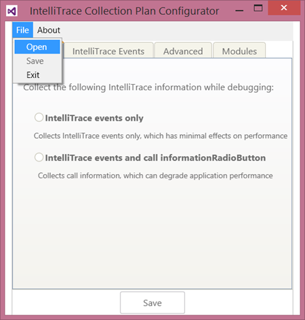The height and width of the screenshot is (320, 305).
Task: Maximize the Configurator window
Action: coord(258,8)
